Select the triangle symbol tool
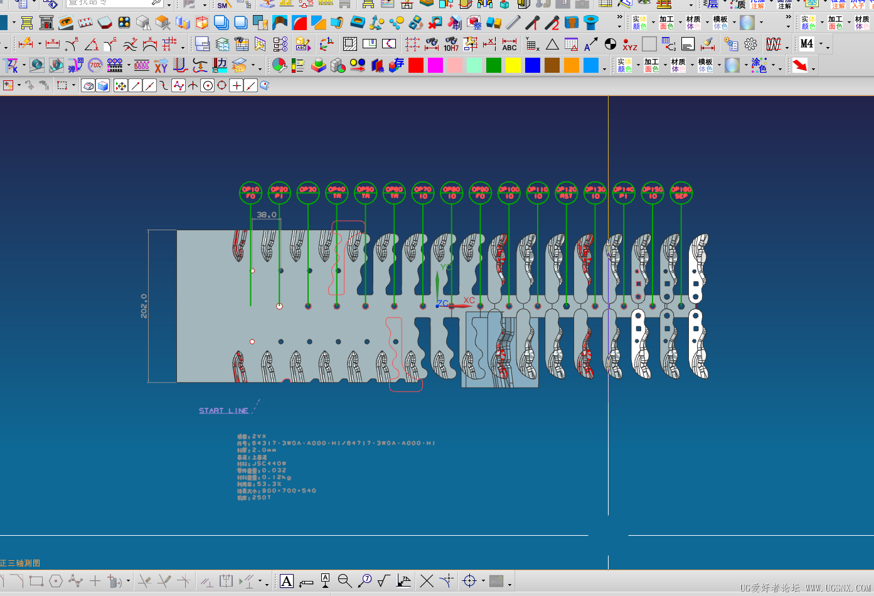 pos(552,45)
